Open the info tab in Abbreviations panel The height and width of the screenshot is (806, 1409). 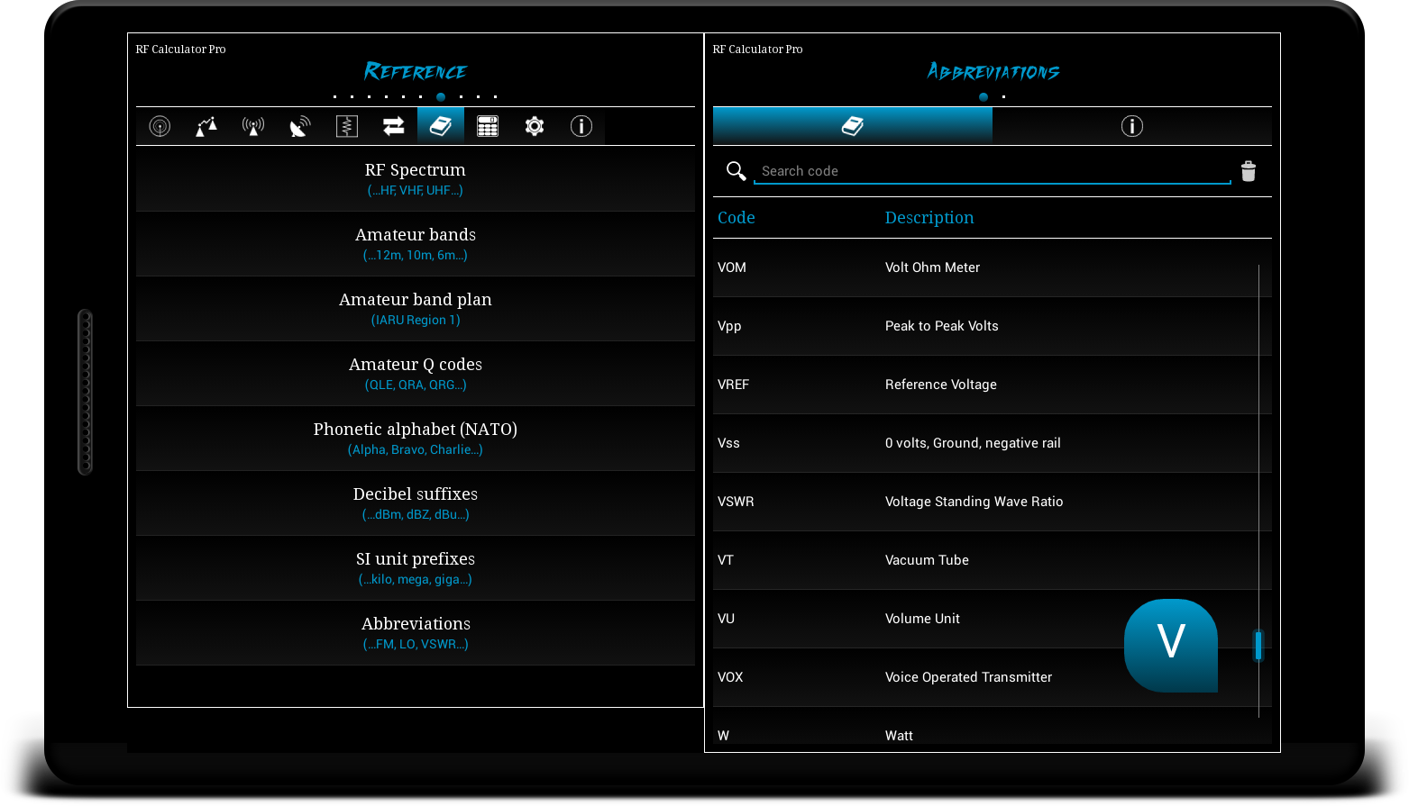click(x=1132, y=126)
